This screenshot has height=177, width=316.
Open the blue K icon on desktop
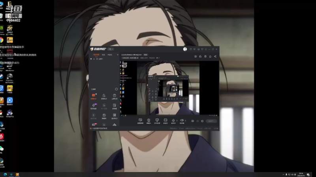point(9,101)
